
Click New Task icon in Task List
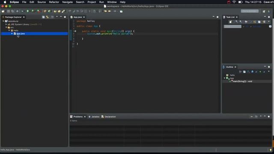pyautogui.click(x=230, y=22)
